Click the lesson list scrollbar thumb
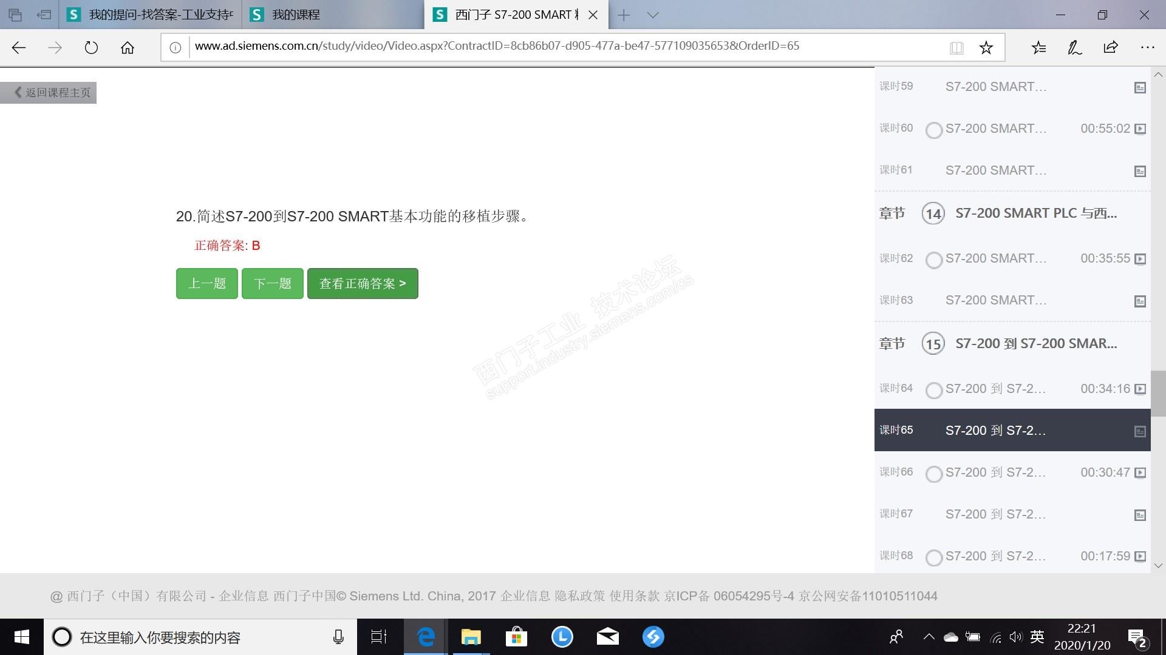Screen dimensions: 1166x655 click(x=1157, y=393)
